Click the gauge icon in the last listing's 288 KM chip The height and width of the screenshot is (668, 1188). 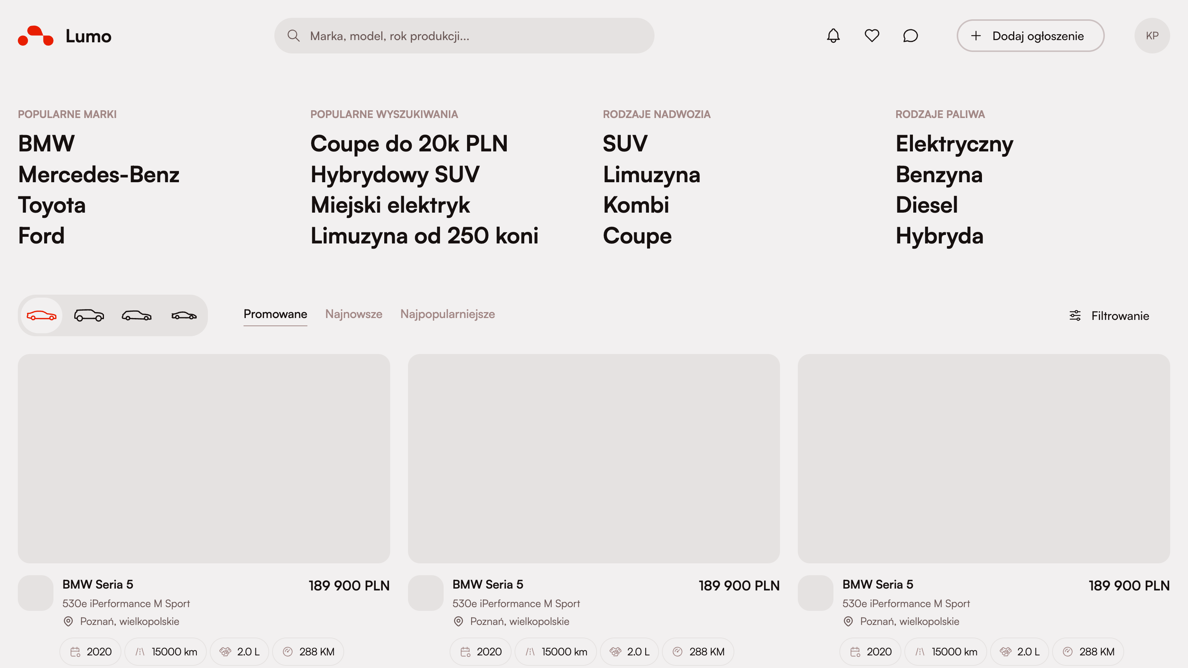coord(1068,652)
